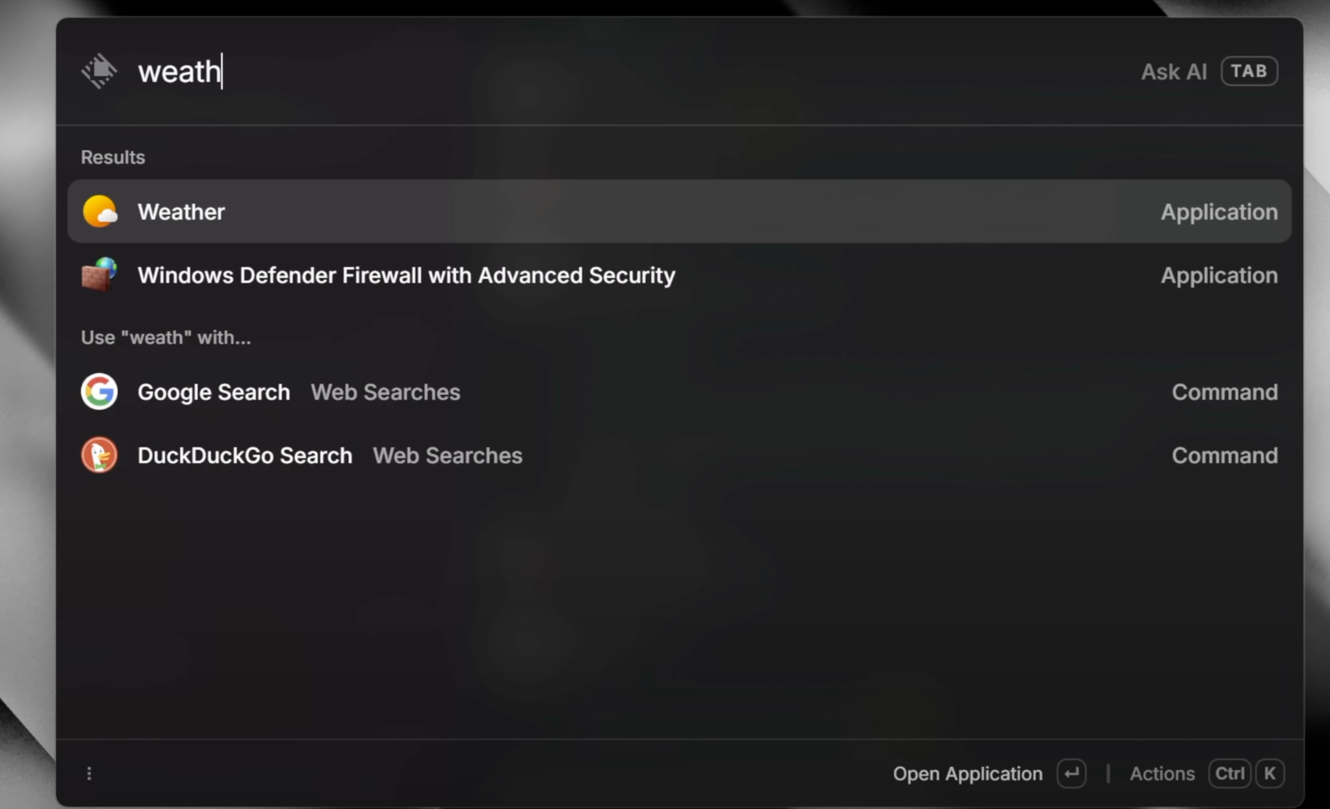1330x809 pixels.
Task: Click the Use "weath" with... header
Action: pyautogui.click(x=166, y=338)
